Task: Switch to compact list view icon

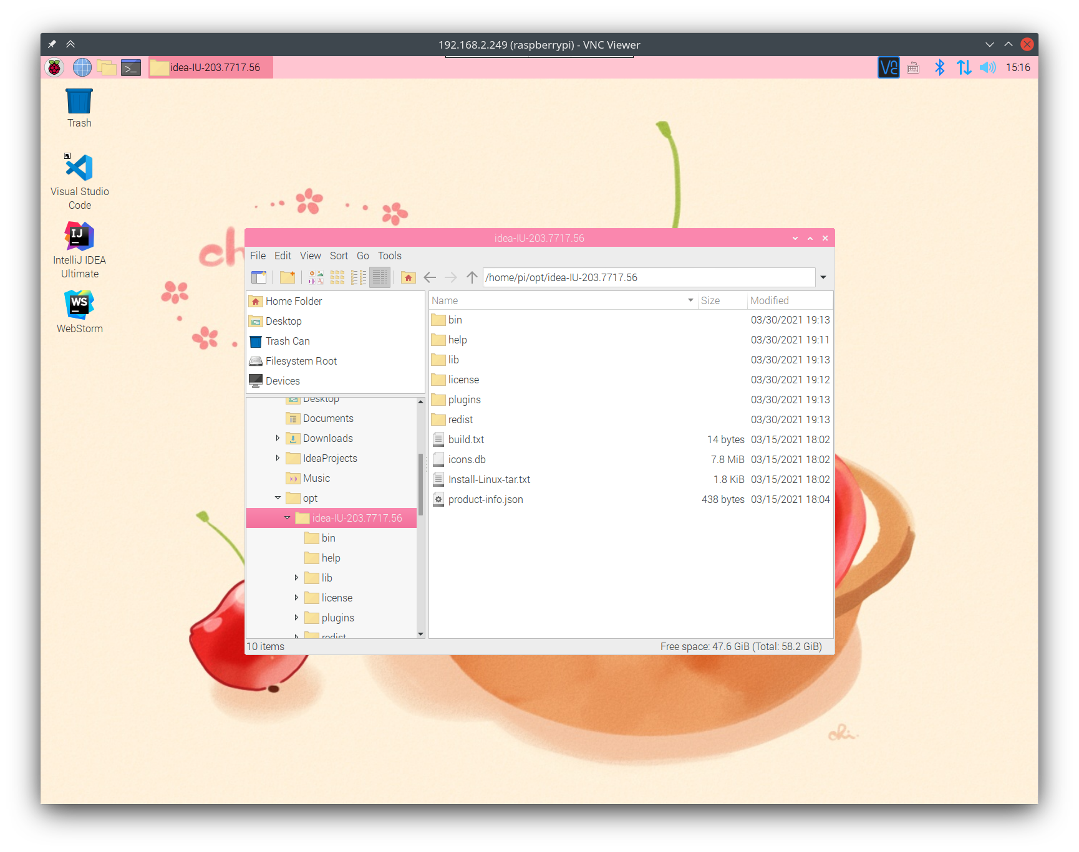Action: [x=359, y=277]
